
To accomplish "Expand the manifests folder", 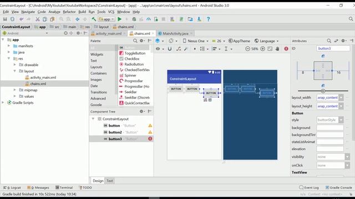I will tap(9, 46).
